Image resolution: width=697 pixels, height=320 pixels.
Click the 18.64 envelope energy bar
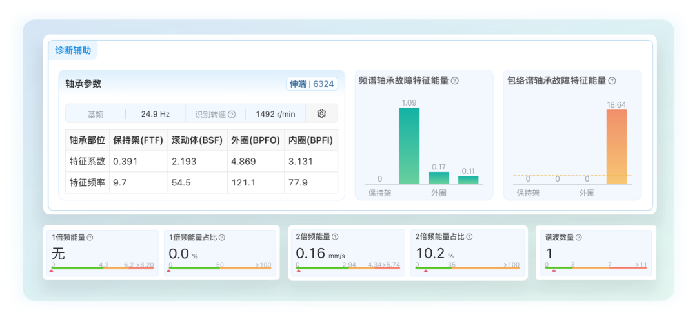pyautogui.click(x=616, y=147)
